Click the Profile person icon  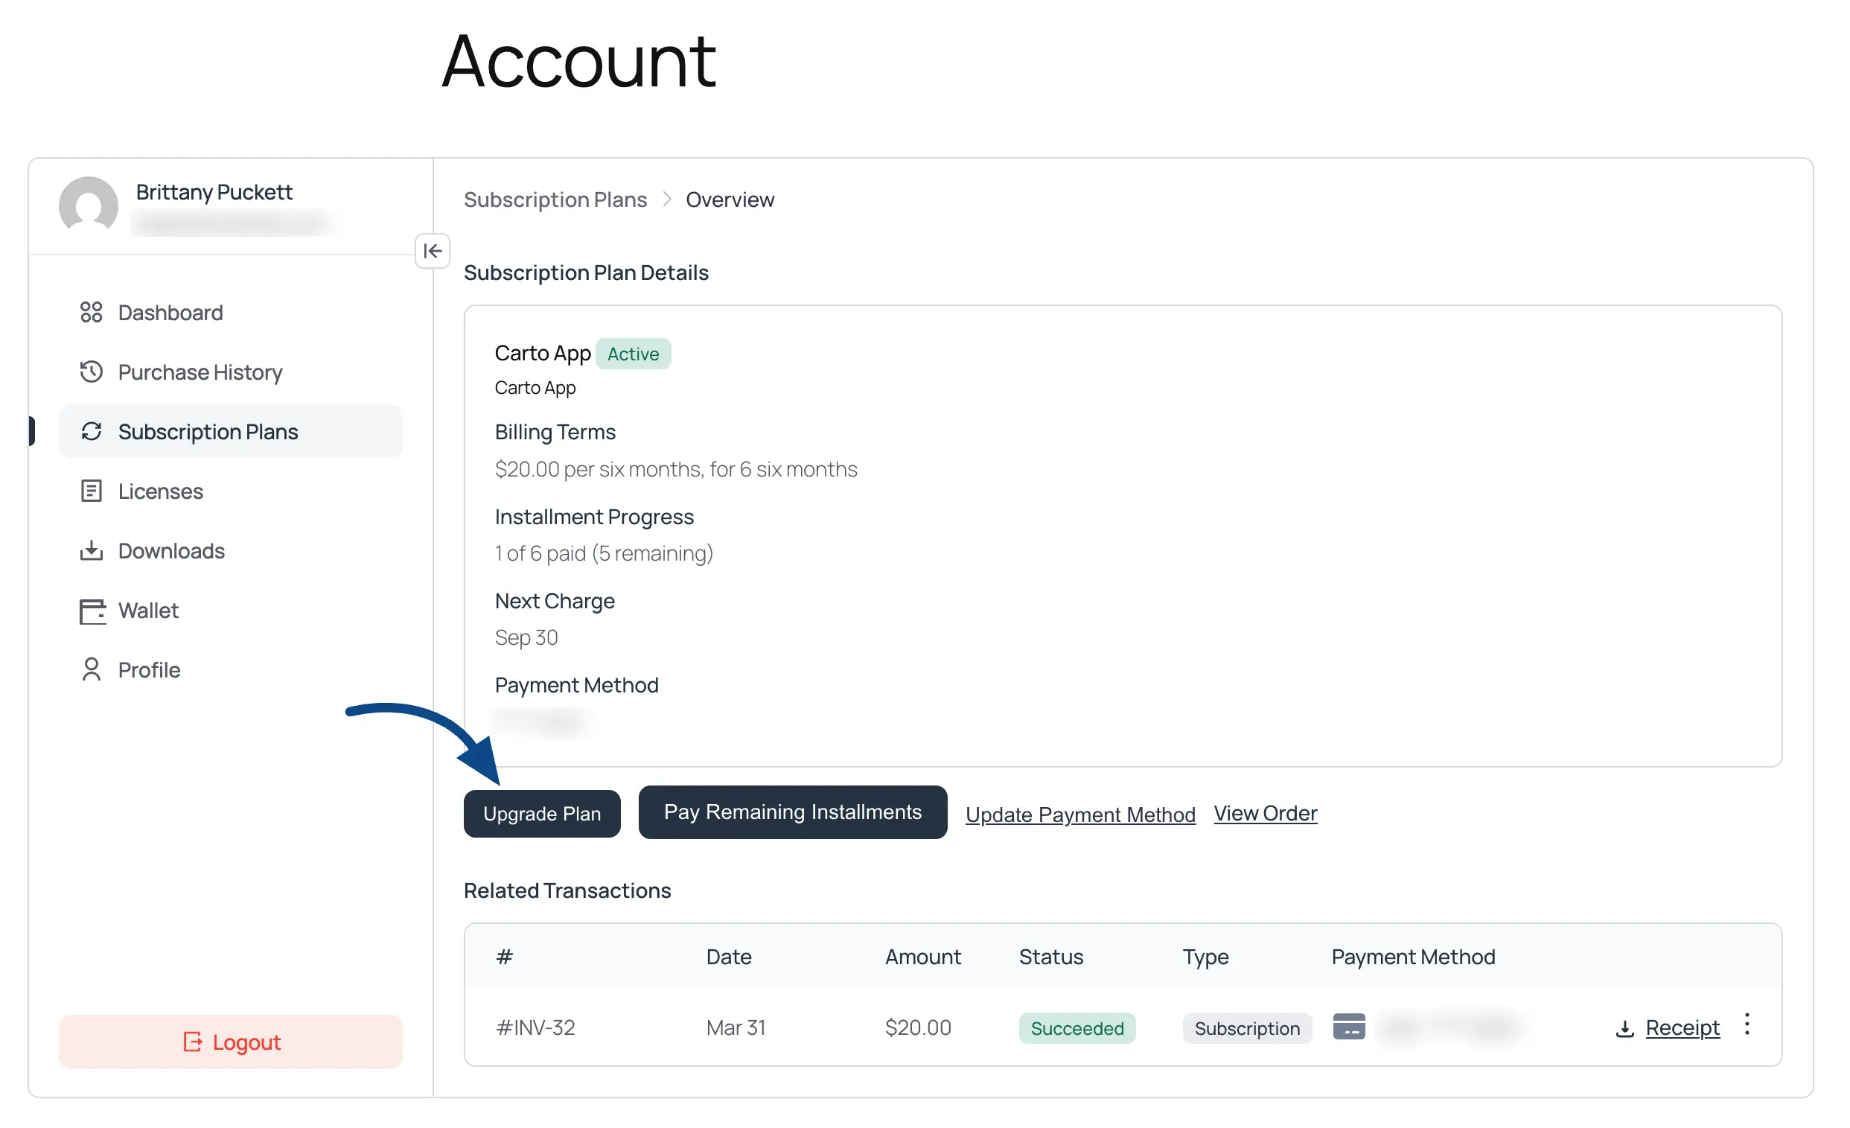tap(91, 670)
